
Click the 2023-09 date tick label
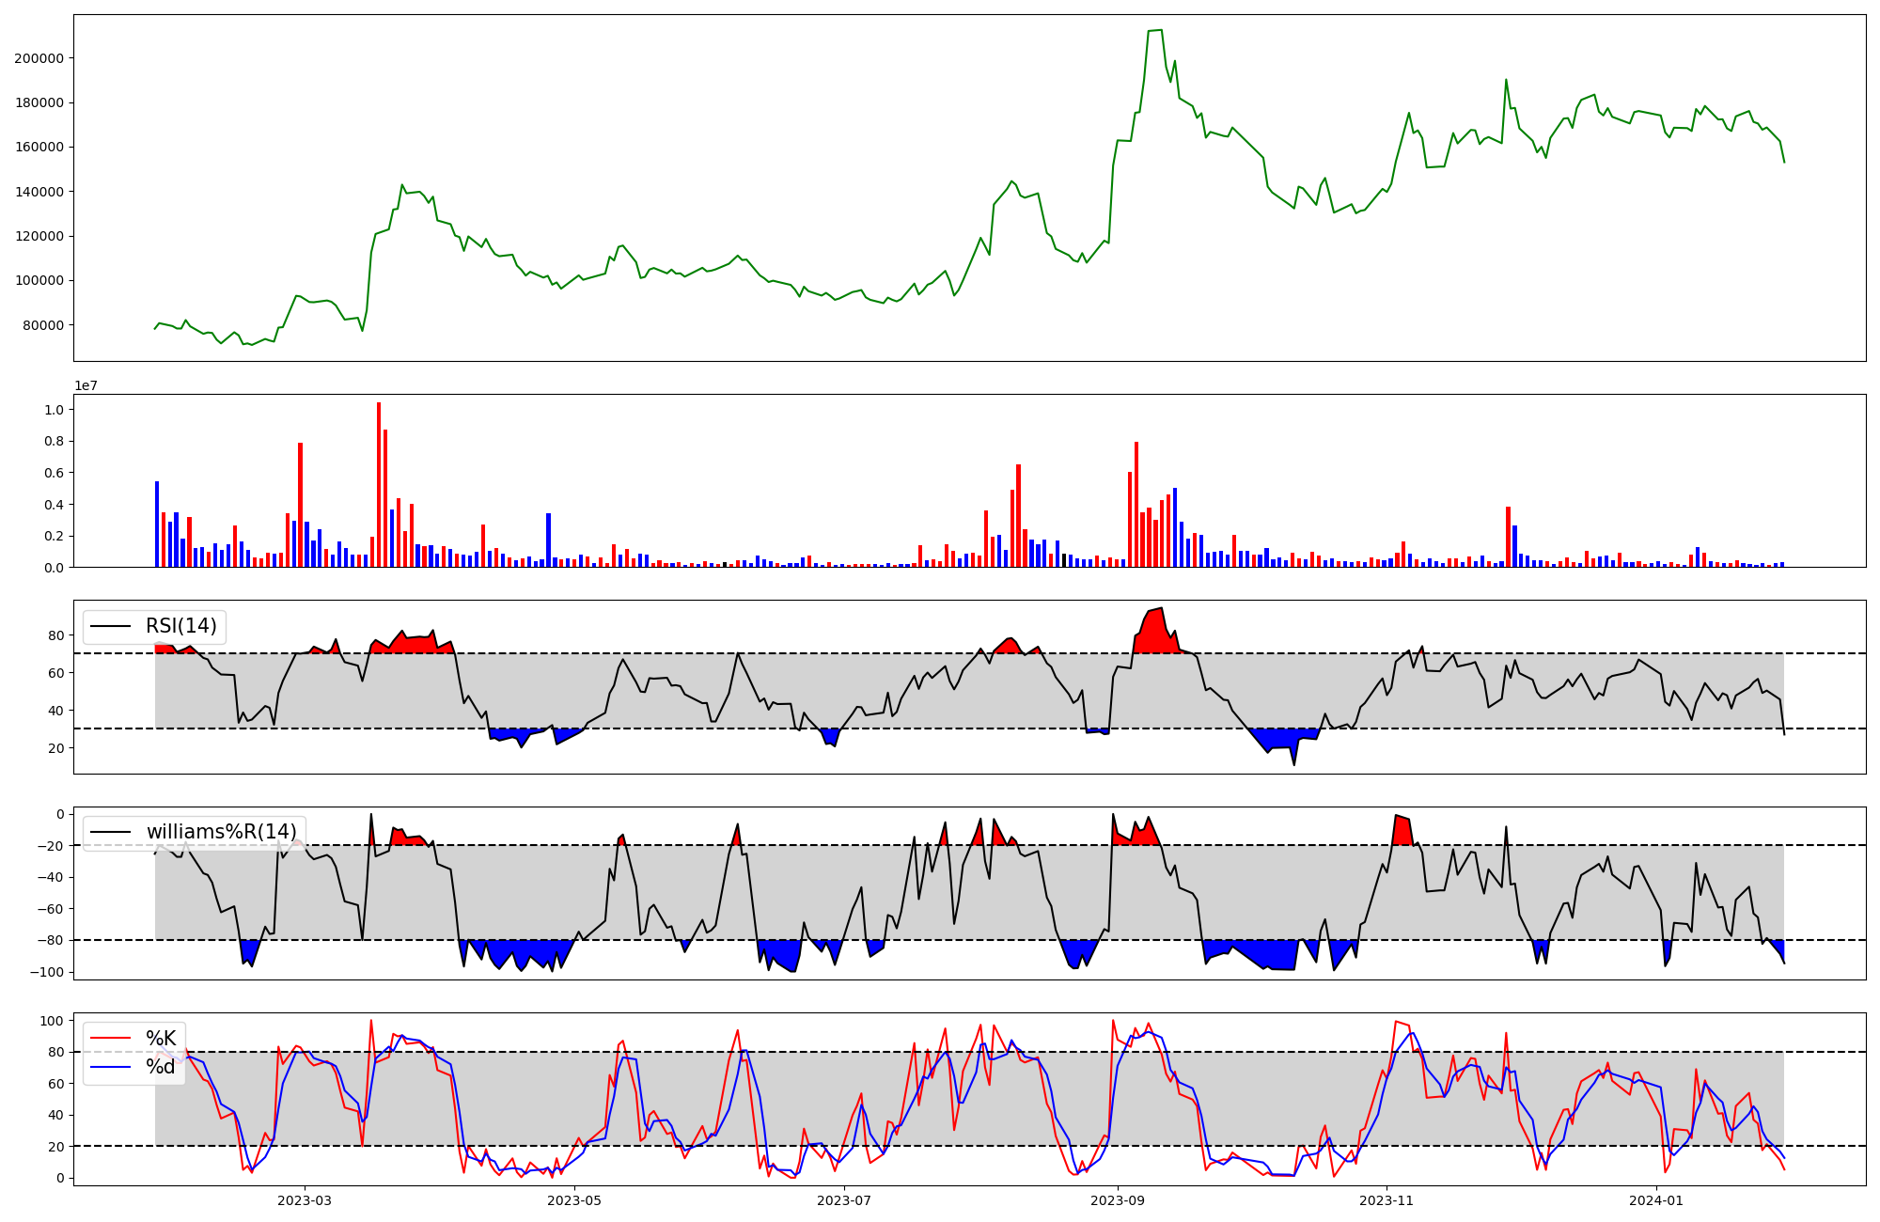pos(1118,1200)
